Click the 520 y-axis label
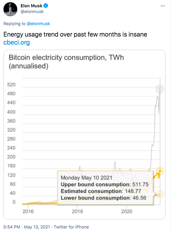The width and height of the screenshot is (171, 232). click(11, 85)
